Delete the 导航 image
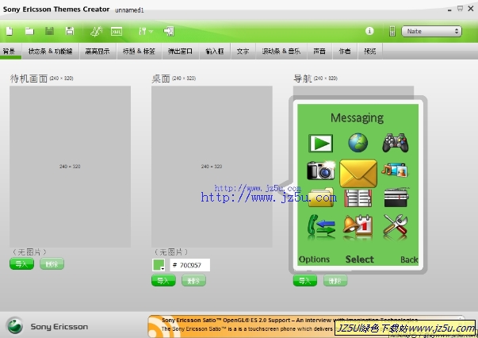This screenshot has height=338, width=478. coord(335,280)
